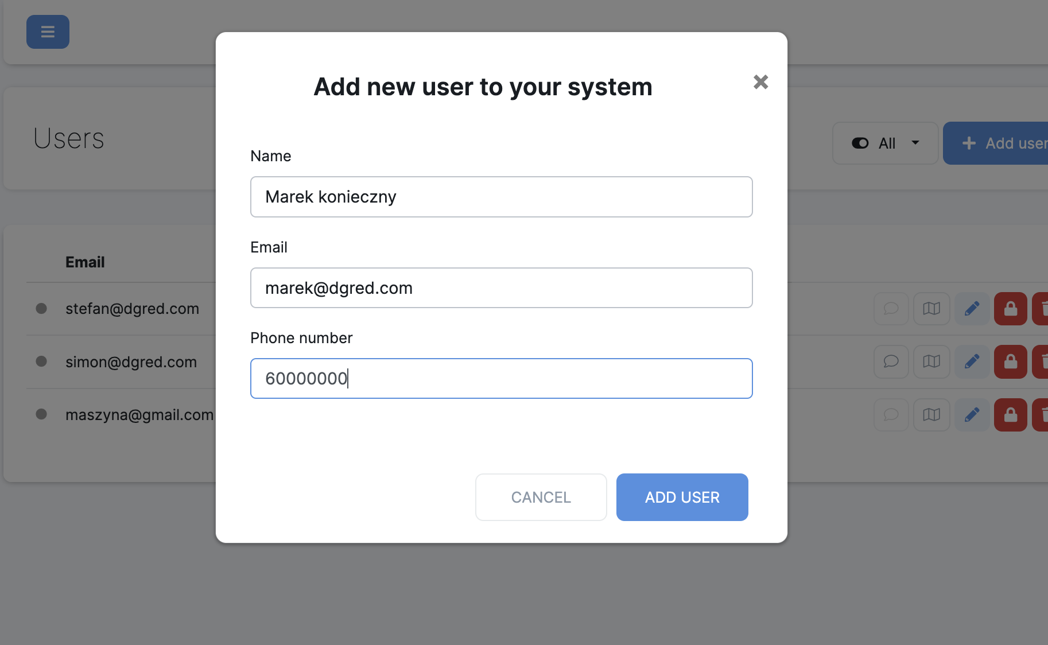The height and width of the screenshot is (645, 1048).
Task: Open map for stefan@dgred.com
Action: tap(931, 309)
